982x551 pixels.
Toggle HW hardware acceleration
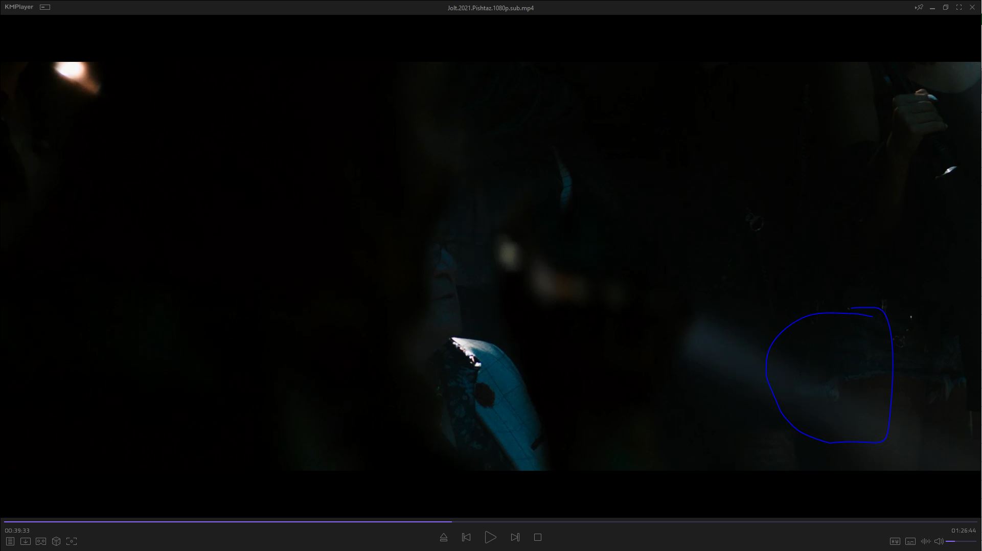(x=895, y=541)
